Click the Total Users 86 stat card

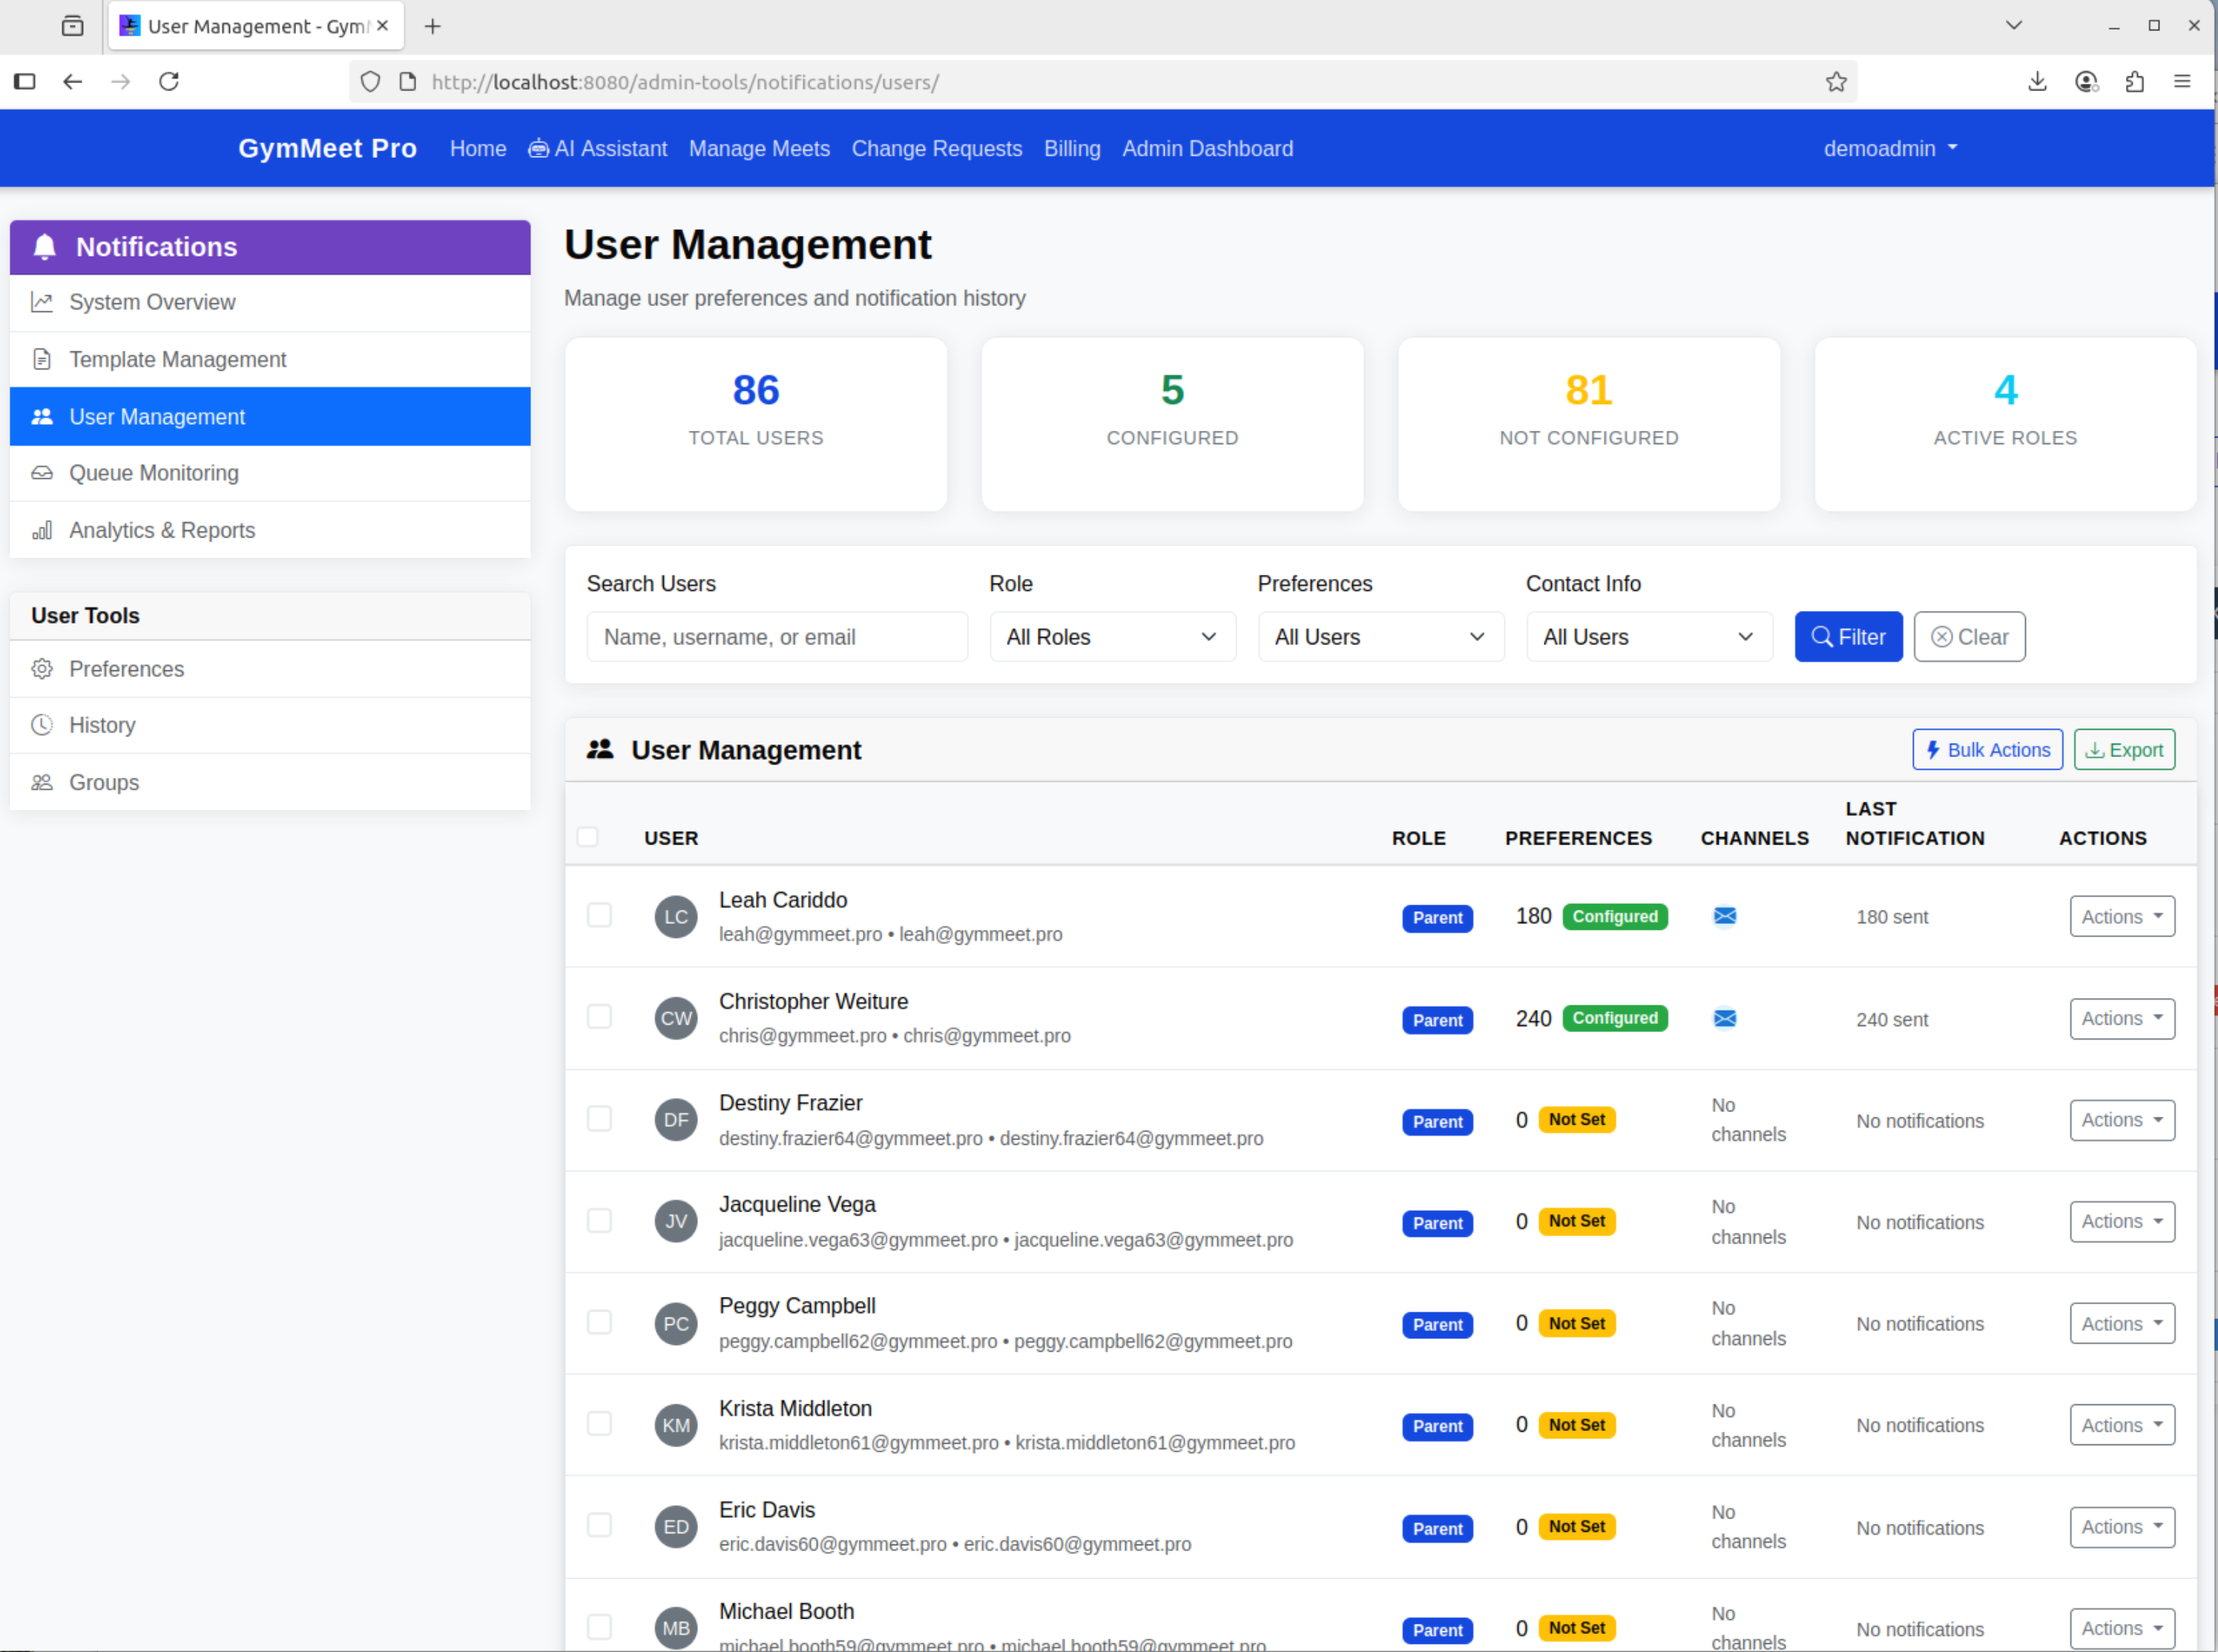[755, 424]
